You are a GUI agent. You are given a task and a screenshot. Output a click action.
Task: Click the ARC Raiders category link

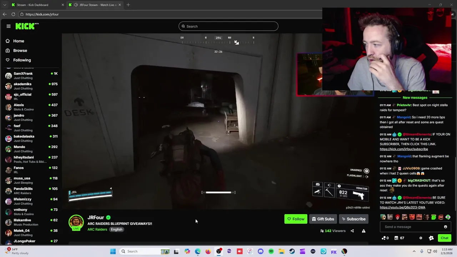97,230
